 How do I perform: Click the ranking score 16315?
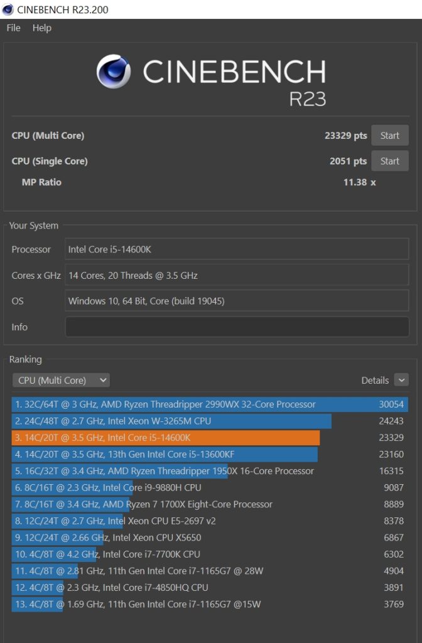pos(391,471)
